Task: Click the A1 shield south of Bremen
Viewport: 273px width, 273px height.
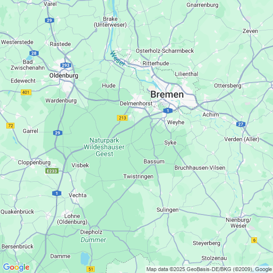Action: (168, 111)
